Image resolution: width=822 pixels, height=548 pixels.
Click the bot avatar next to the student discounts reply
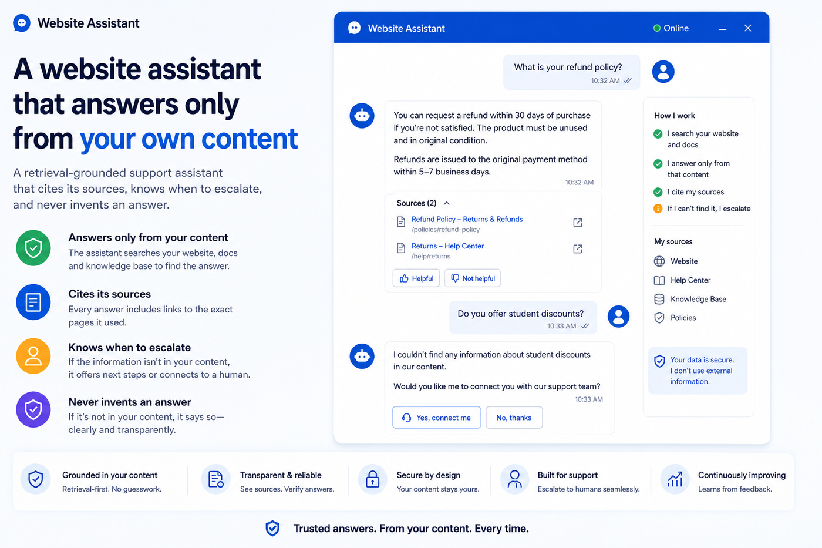pyautogui.click(x=362, y=356)
